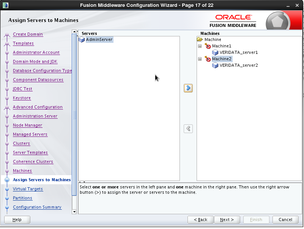
Task: Jump to the Virtual Targets step
Action: pyautogui.click(x=28, y=189)
